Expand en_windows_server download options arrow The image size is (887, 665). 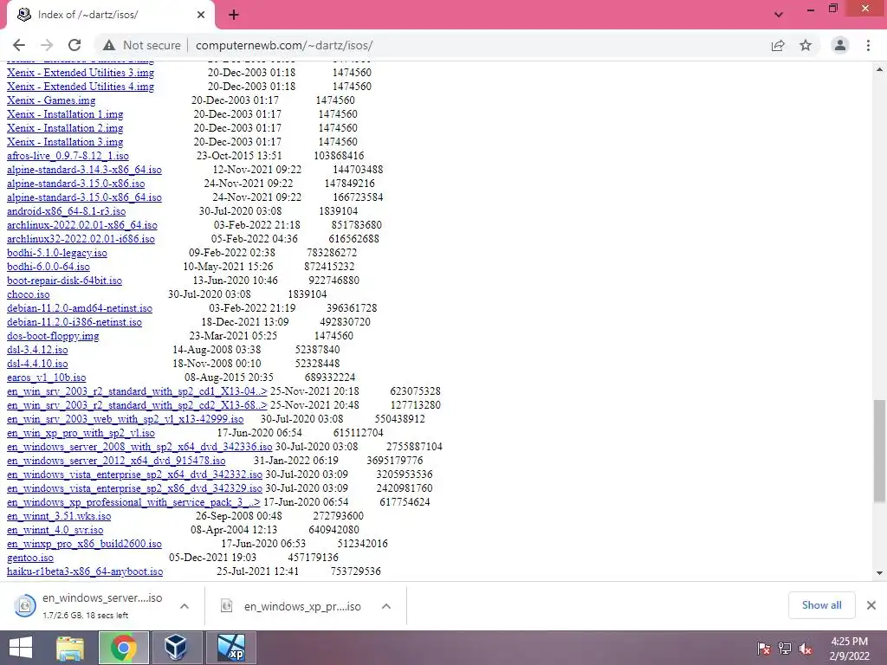(x=184, y=606)
